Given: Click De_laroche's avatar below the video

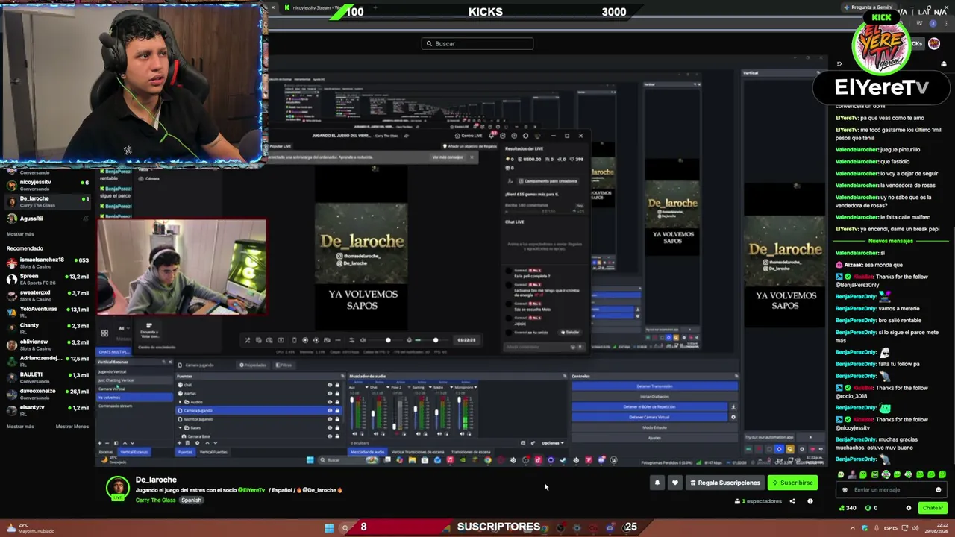Looking at the screenshot, I should click(x=117, y=489).
